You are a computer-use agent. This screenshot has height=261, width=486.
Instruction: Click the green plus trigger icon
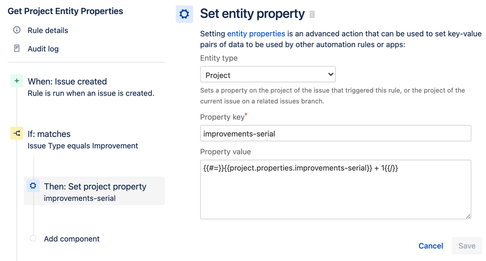17,81
